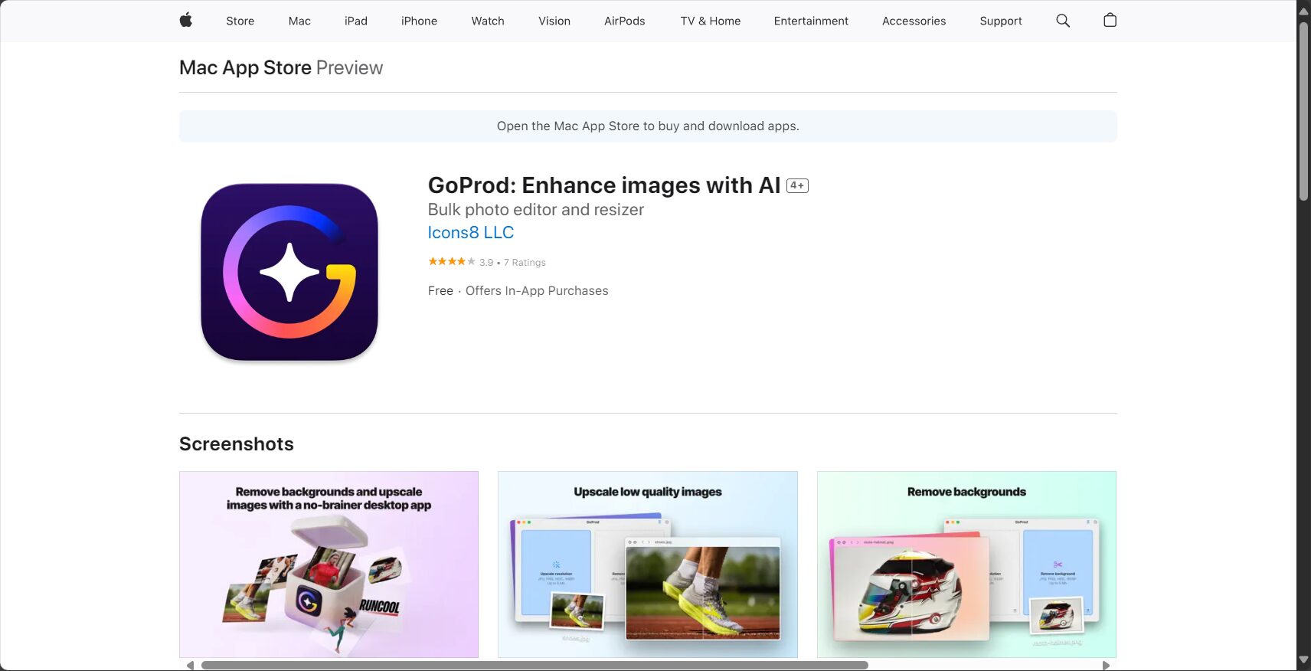This screenshot has width=1311, height=671.
Task: Click the star rating icons
Action: click(x=452, y=262)
